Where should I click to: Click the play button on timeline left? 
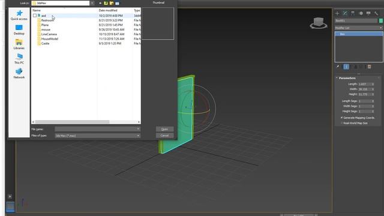click(10, 196)
